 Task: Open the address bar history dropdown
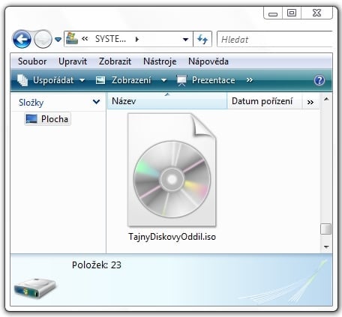185,40
